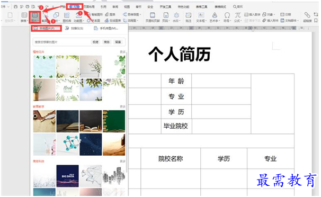The height and width of the screenshot is (197, 321).
Task: Expand the Text box (文本框) dropdown arrow
Action: coord(206,21)
